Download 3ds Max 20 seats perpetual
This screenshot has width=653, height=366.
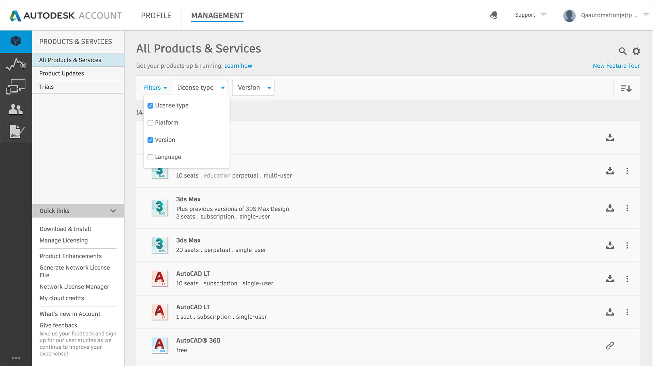610,245
